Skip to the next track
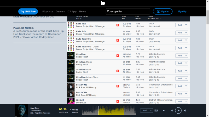 coord(185,110)
